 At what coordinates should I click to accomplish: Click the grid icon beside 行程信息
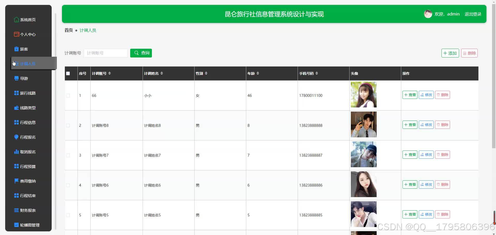(x=16, y=122)
